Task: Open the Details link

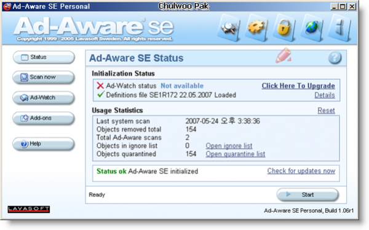Action: (x=325, y=95)
